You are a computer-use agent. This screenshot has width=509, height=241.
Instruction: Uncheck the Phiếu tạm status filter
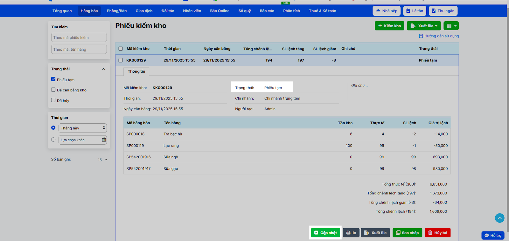[x=53, y=79]
